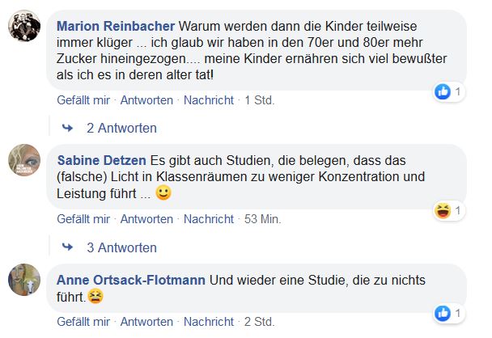Click the reply arrow icon under Sabine's comment
492x338 pixels.
click(68, 247)
